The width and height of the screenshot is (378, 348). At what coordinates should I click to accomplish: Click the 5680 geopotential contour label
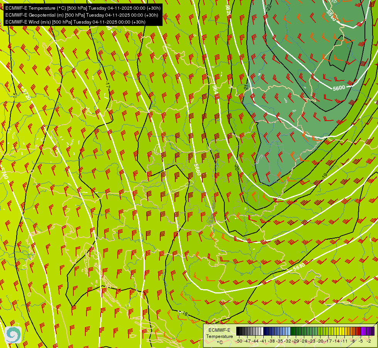[299, 266]
